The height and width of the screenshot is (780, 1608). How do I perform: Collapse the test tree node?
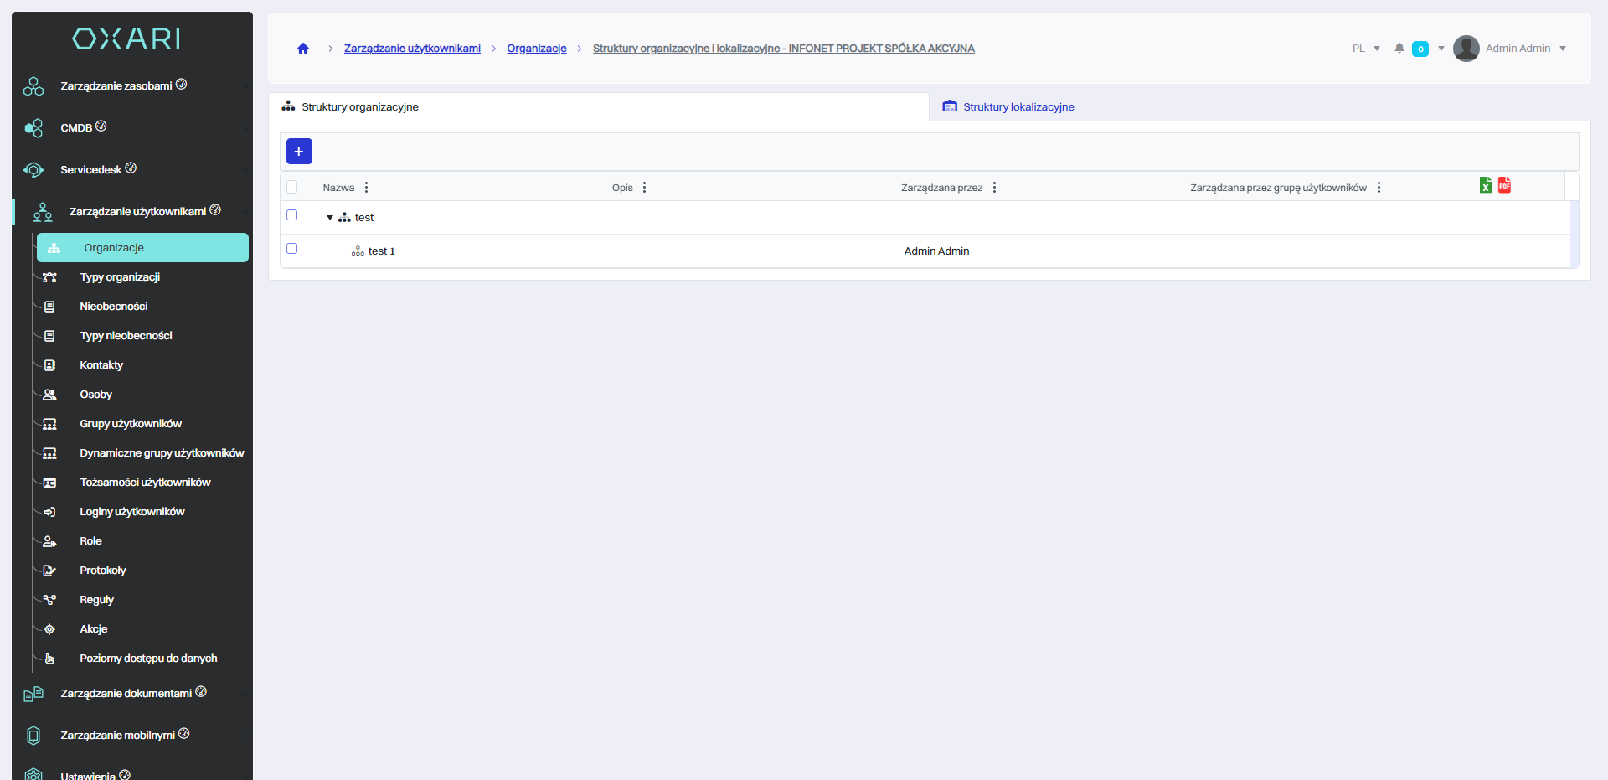click(x=330, y=218)
